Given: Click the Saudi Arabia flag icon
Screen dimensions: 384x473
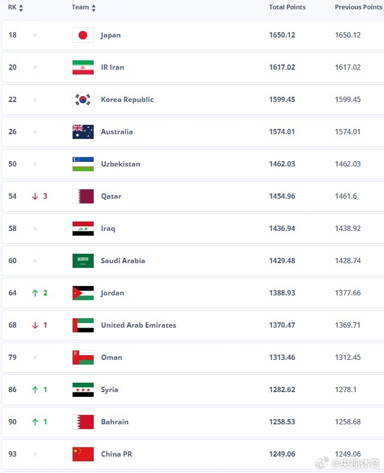Looking at the screenshot, I should [83, 261].
